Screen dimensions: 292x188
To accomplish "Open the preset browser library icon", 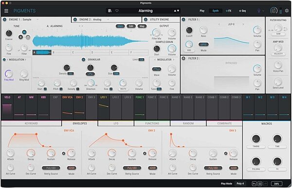I will point(110,11).
